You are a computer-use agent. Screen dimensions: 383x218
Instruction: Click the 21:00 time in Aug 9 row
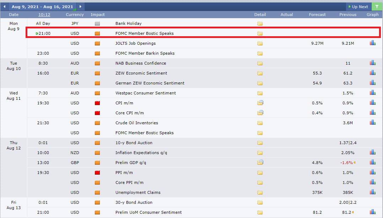tap(44, 33)
